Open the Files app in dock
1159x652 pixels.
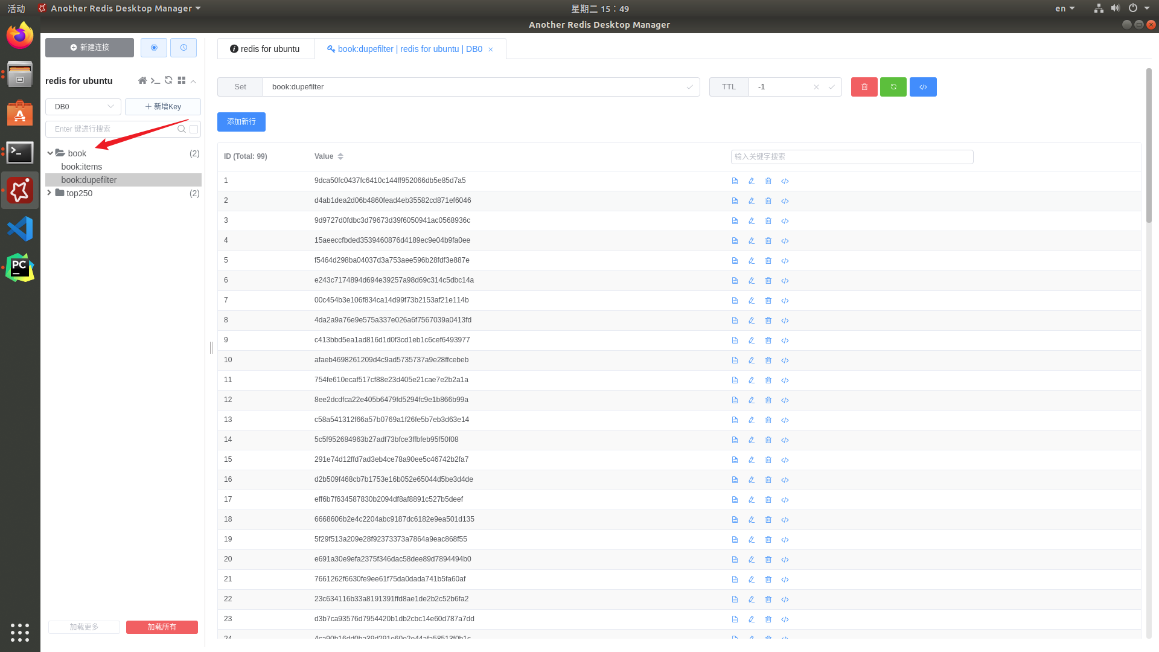pos(20,74)
